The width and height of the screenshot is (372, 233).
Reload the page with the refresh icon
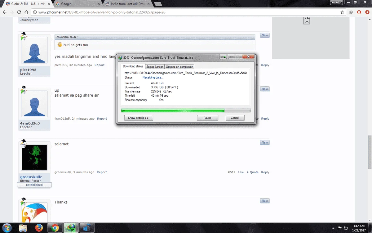[x=19, y=12]
